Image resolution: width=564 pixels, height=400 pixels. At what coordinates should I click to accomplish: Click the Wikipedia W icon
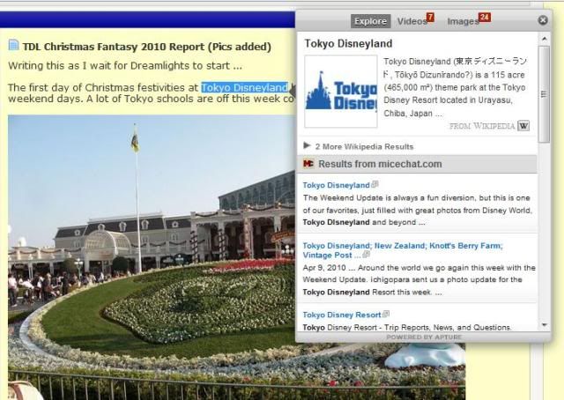(523, 126)
